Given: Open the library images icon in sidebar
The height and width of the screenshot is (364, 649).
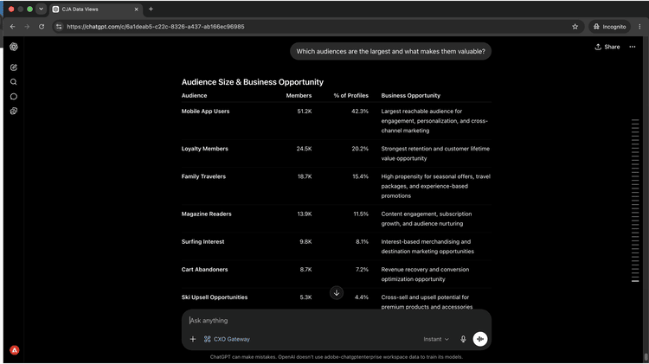Looking at the screenshot, I should 14,111.
